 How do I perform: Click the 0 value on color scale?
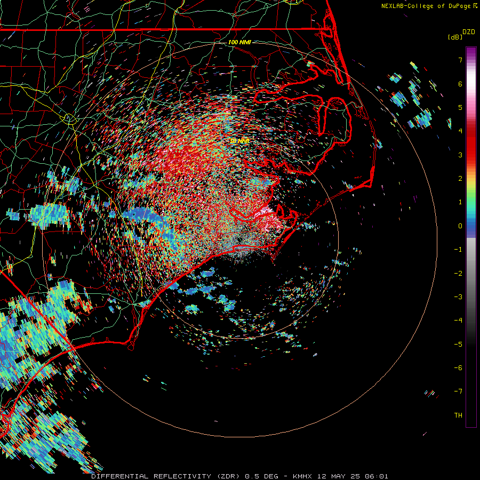(x=460, y=226)
